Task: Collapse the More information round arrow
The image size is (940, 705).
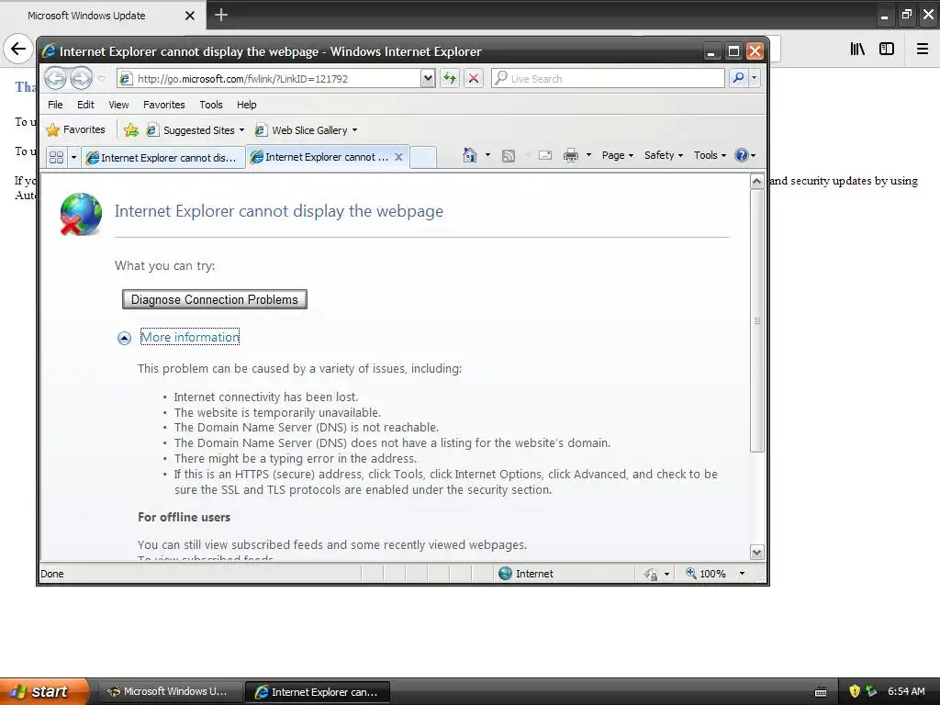Action: [124, 338]
